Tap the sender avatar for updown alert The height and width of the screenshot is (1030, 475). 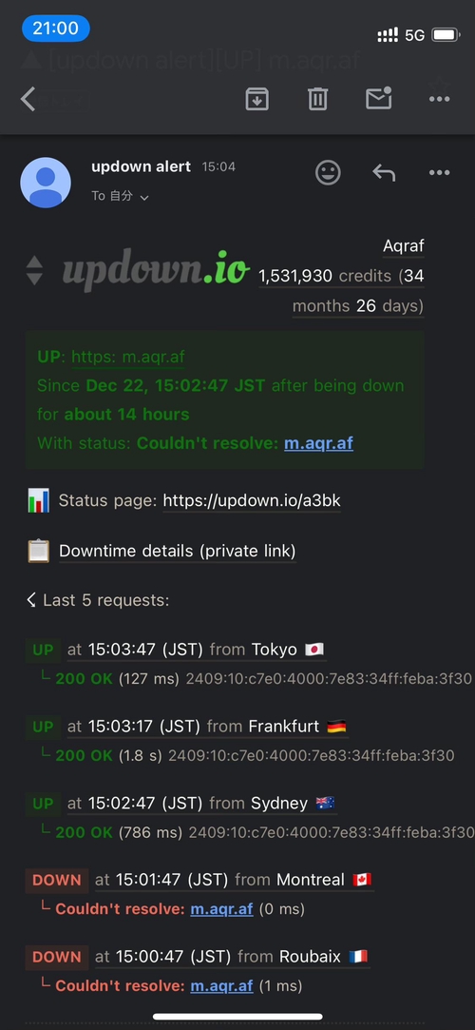46,183
